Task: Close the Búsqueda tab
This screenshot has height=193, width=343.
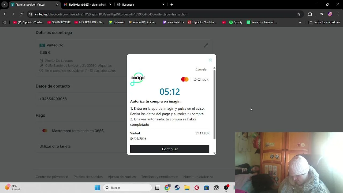Action: point(163,5)
